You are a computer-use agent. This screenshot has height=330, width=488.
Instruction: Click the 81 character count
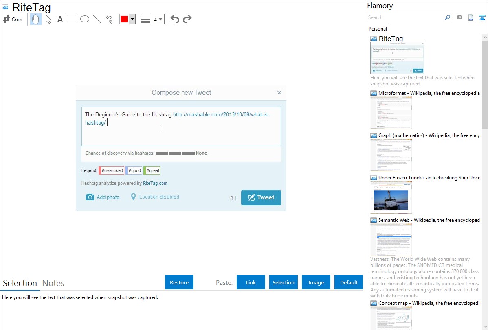[233, 198]
